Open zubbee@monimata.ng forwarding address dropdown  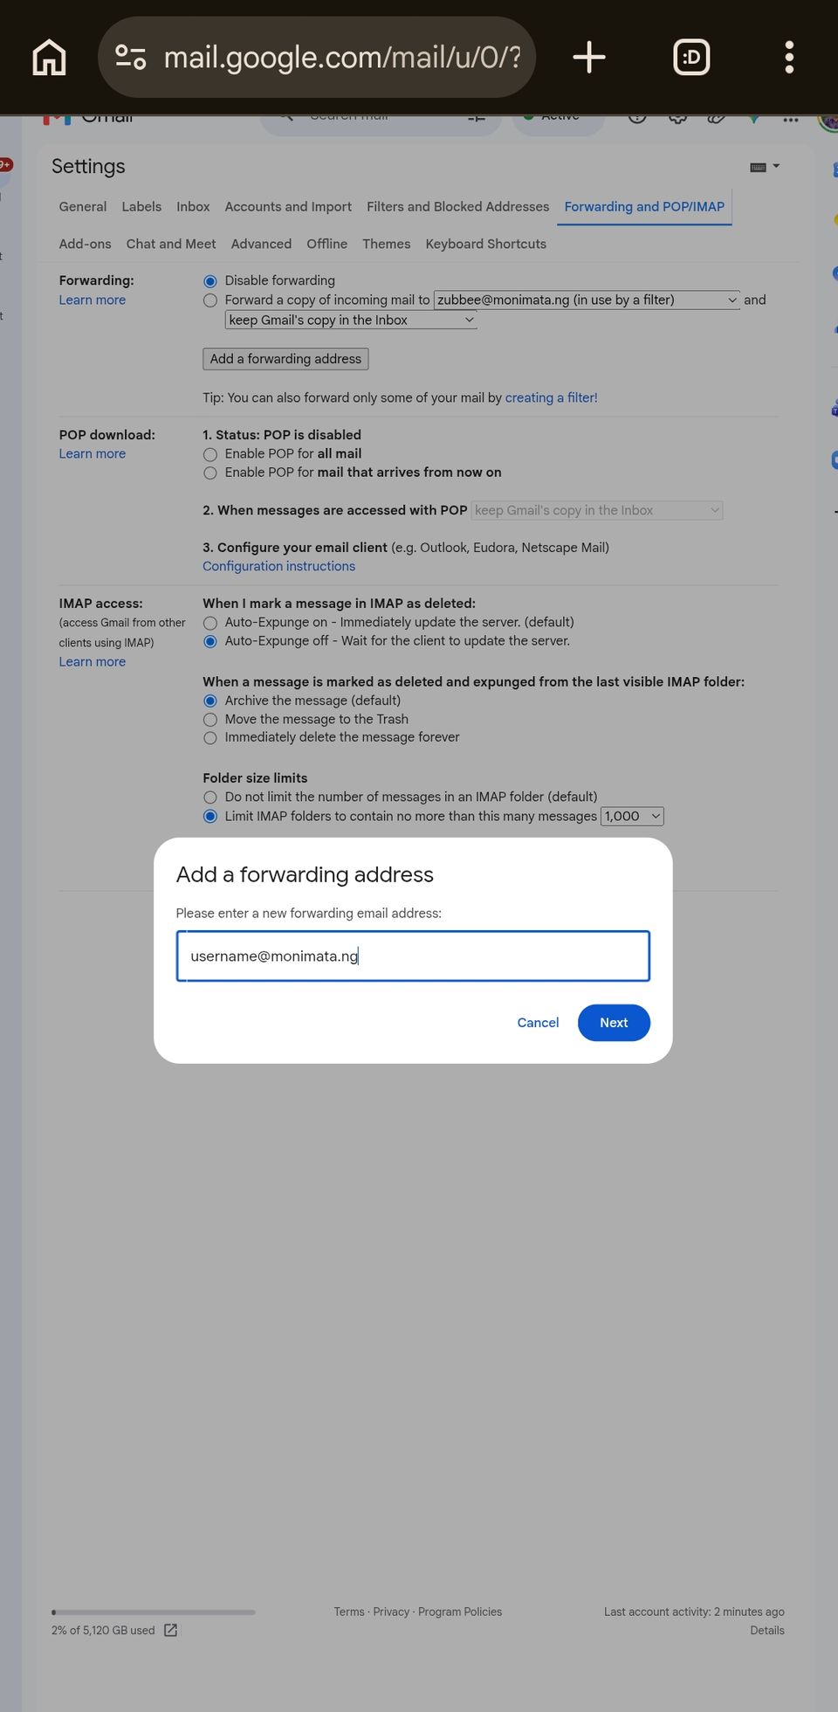click(x=587, y=300)
